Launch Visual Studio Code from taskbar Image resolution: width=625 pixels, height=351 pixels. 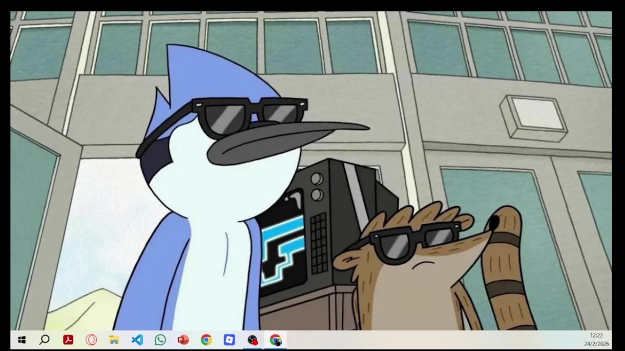(137, 340)
